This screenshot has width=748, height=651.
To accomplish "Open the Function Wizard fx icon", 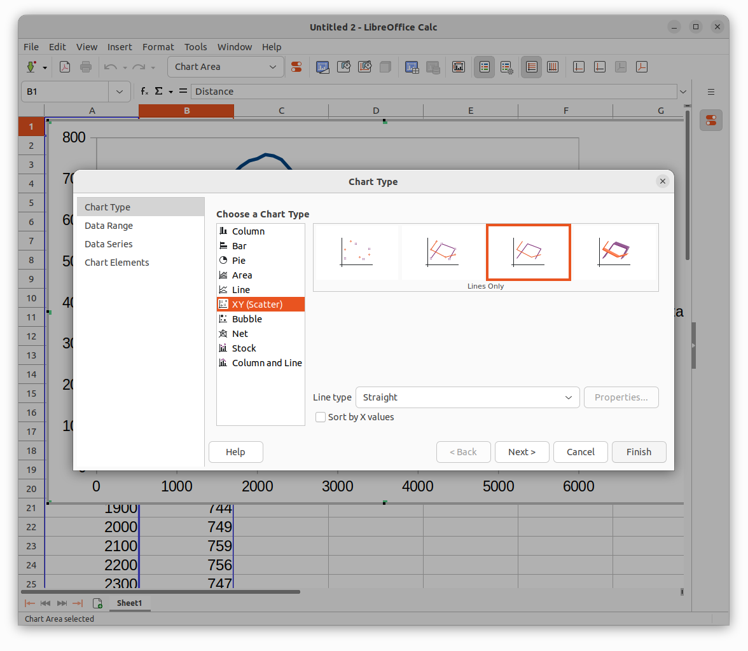I will 144,91.
